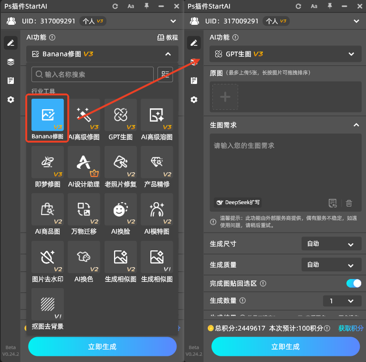Click the edit pen sidebar icon in right panel

coord(194,42)
